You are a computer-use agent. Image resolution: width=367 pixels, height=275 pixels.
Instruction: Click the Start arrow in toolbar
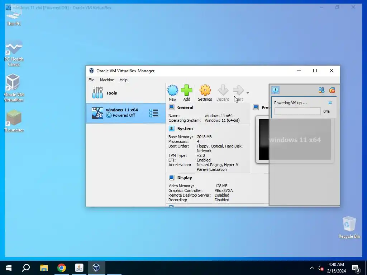(238, 90)
